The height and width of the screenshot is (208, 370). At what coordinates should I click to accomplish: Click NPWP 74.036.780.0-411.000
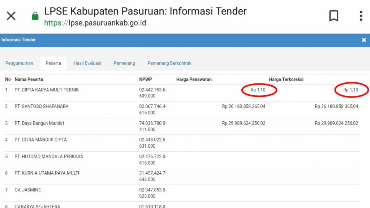click(x=153, y=126)
